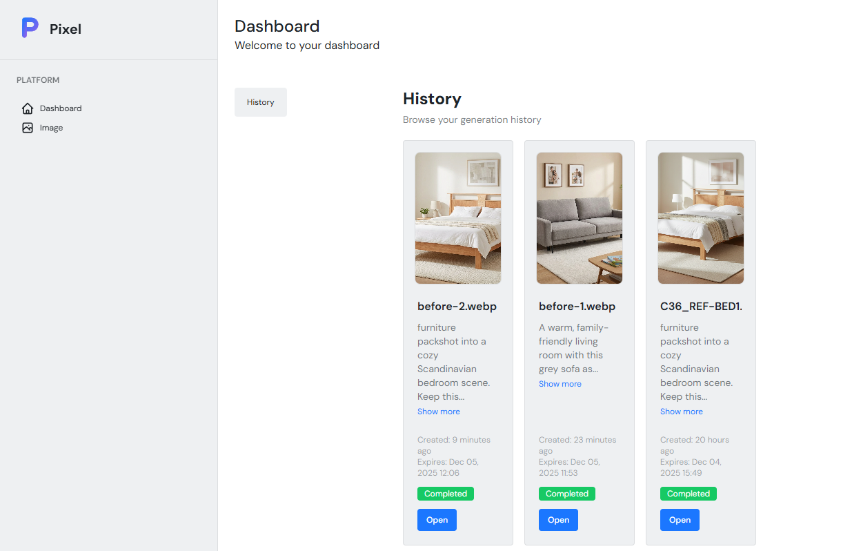The height and width of the screenshot is (551, 861).
Task: Open the before-2.webp generation result
Action: (436, 519)
